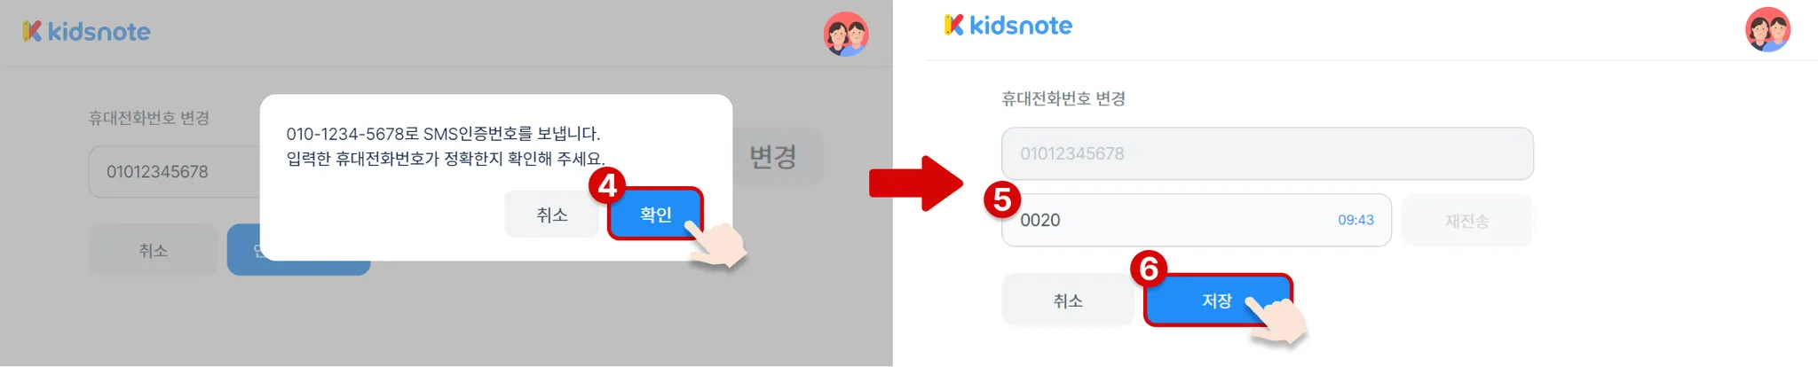This screenshot has width=1818, height=367.
Task: Click dimmed 취소 button in left background
Action: pos(153,251)
